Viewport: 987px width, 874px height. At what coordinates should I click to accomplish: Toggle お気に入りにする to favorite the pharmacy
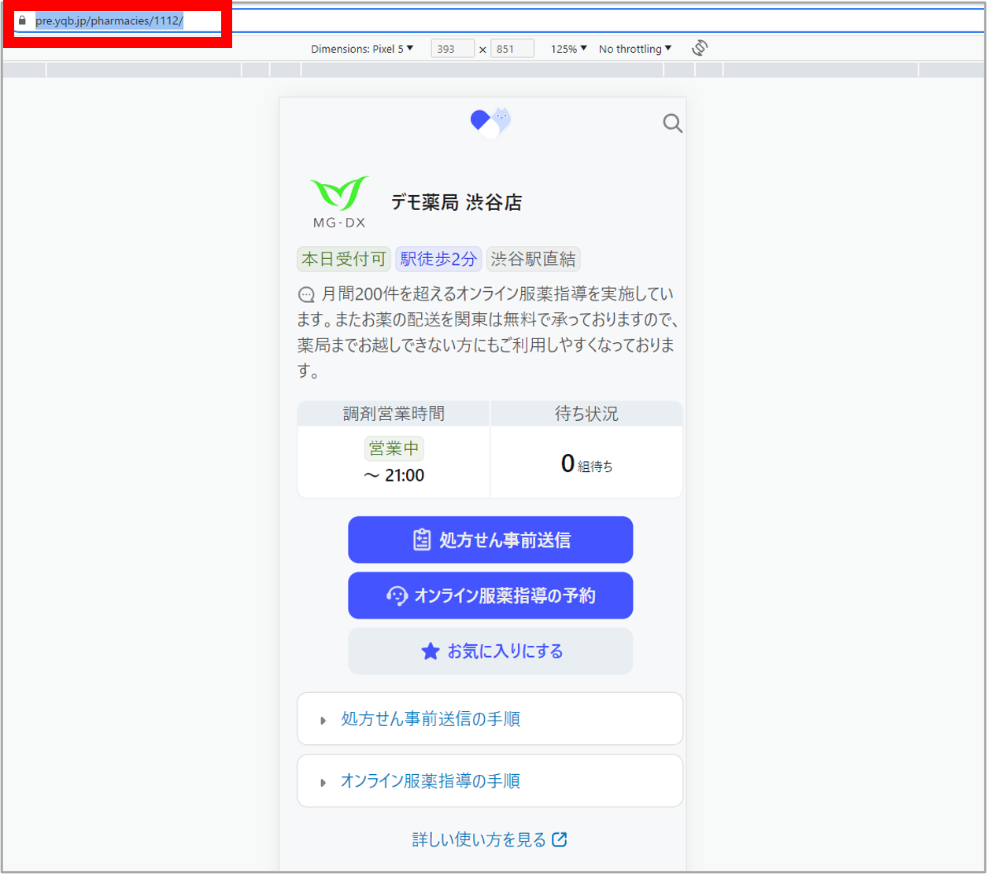click(490, 651)
